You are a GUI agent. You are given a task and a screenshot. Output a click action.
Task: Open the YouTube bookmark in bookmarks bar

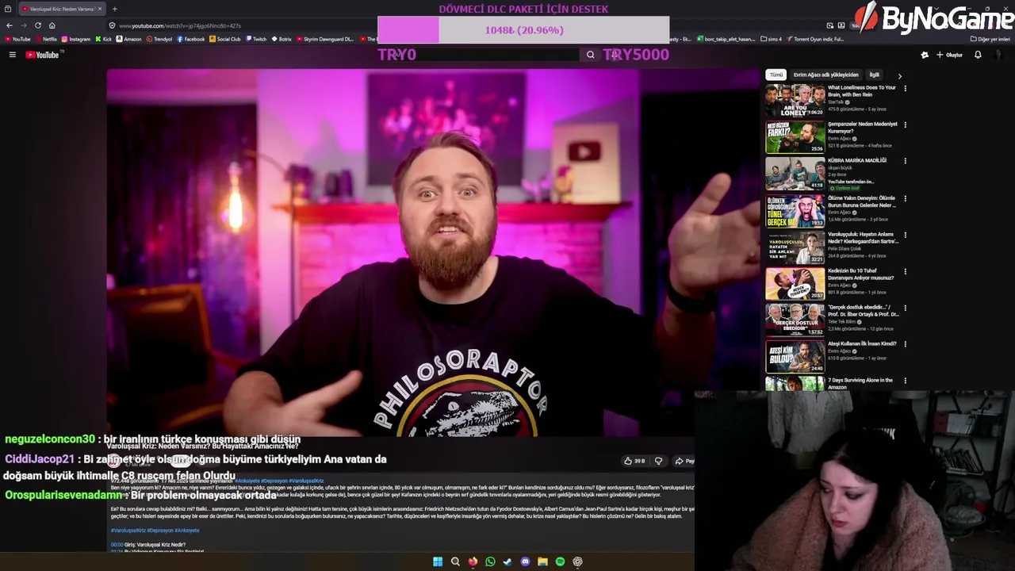[17, 39]
